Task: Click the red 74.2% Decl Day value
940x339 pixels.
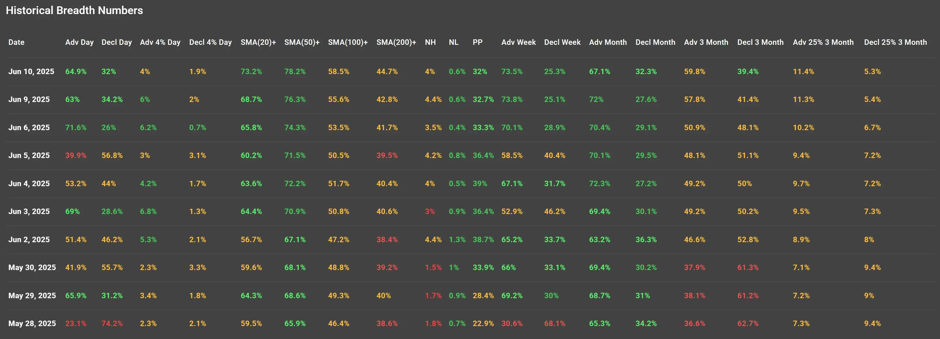Action: tap(112, 324)
